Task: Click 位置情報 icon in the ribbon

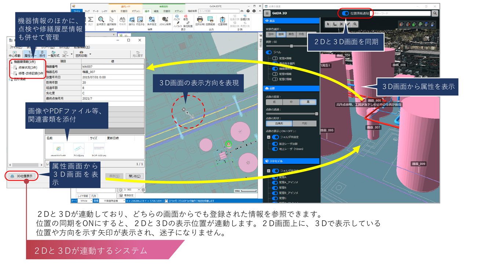Action: (x=222, y=21)
